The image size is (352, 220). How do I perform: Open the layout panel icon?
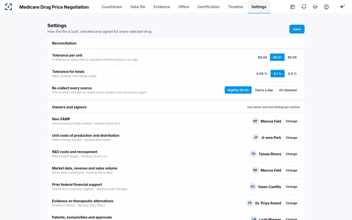point(292,7)
